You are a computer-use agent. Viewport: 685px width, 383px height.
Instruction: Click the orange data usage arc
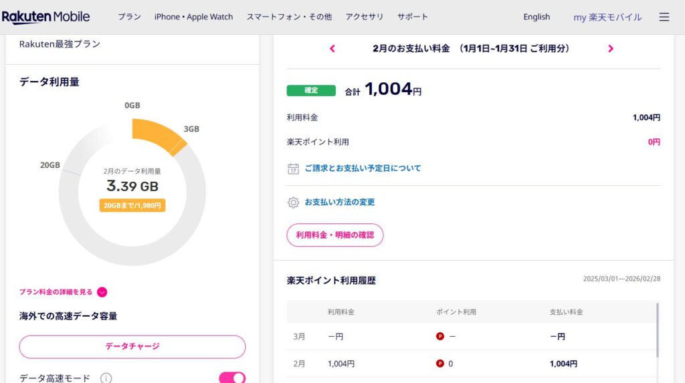(158, 135)
